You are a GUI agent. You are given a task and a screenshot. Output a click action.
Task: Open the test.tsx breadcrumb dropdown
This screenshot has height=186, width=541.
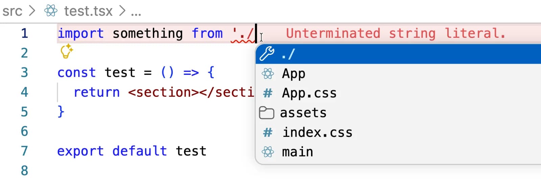88,11
